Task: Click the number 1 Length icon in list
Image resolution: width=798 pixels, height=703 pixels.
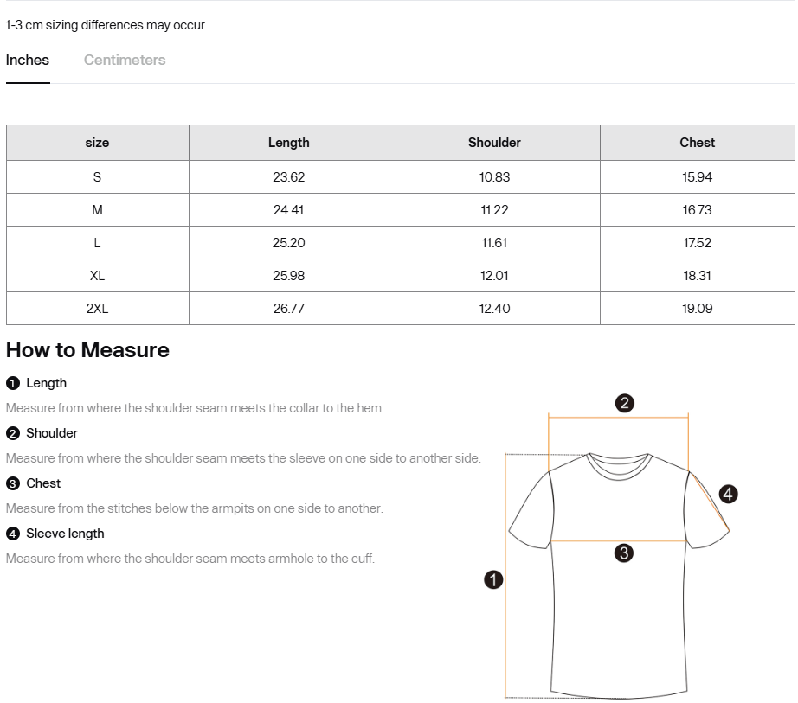Action: point(12,383)
